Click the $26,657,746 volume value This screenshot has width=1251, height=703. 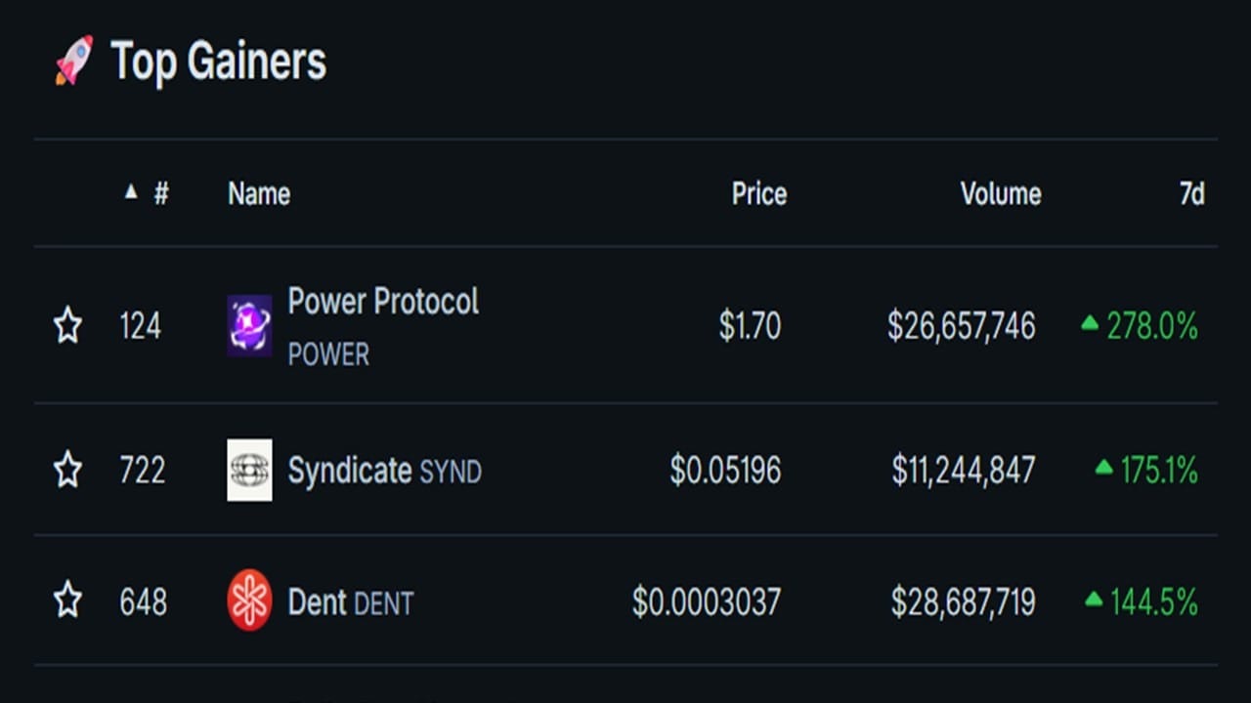click(962, 326)
